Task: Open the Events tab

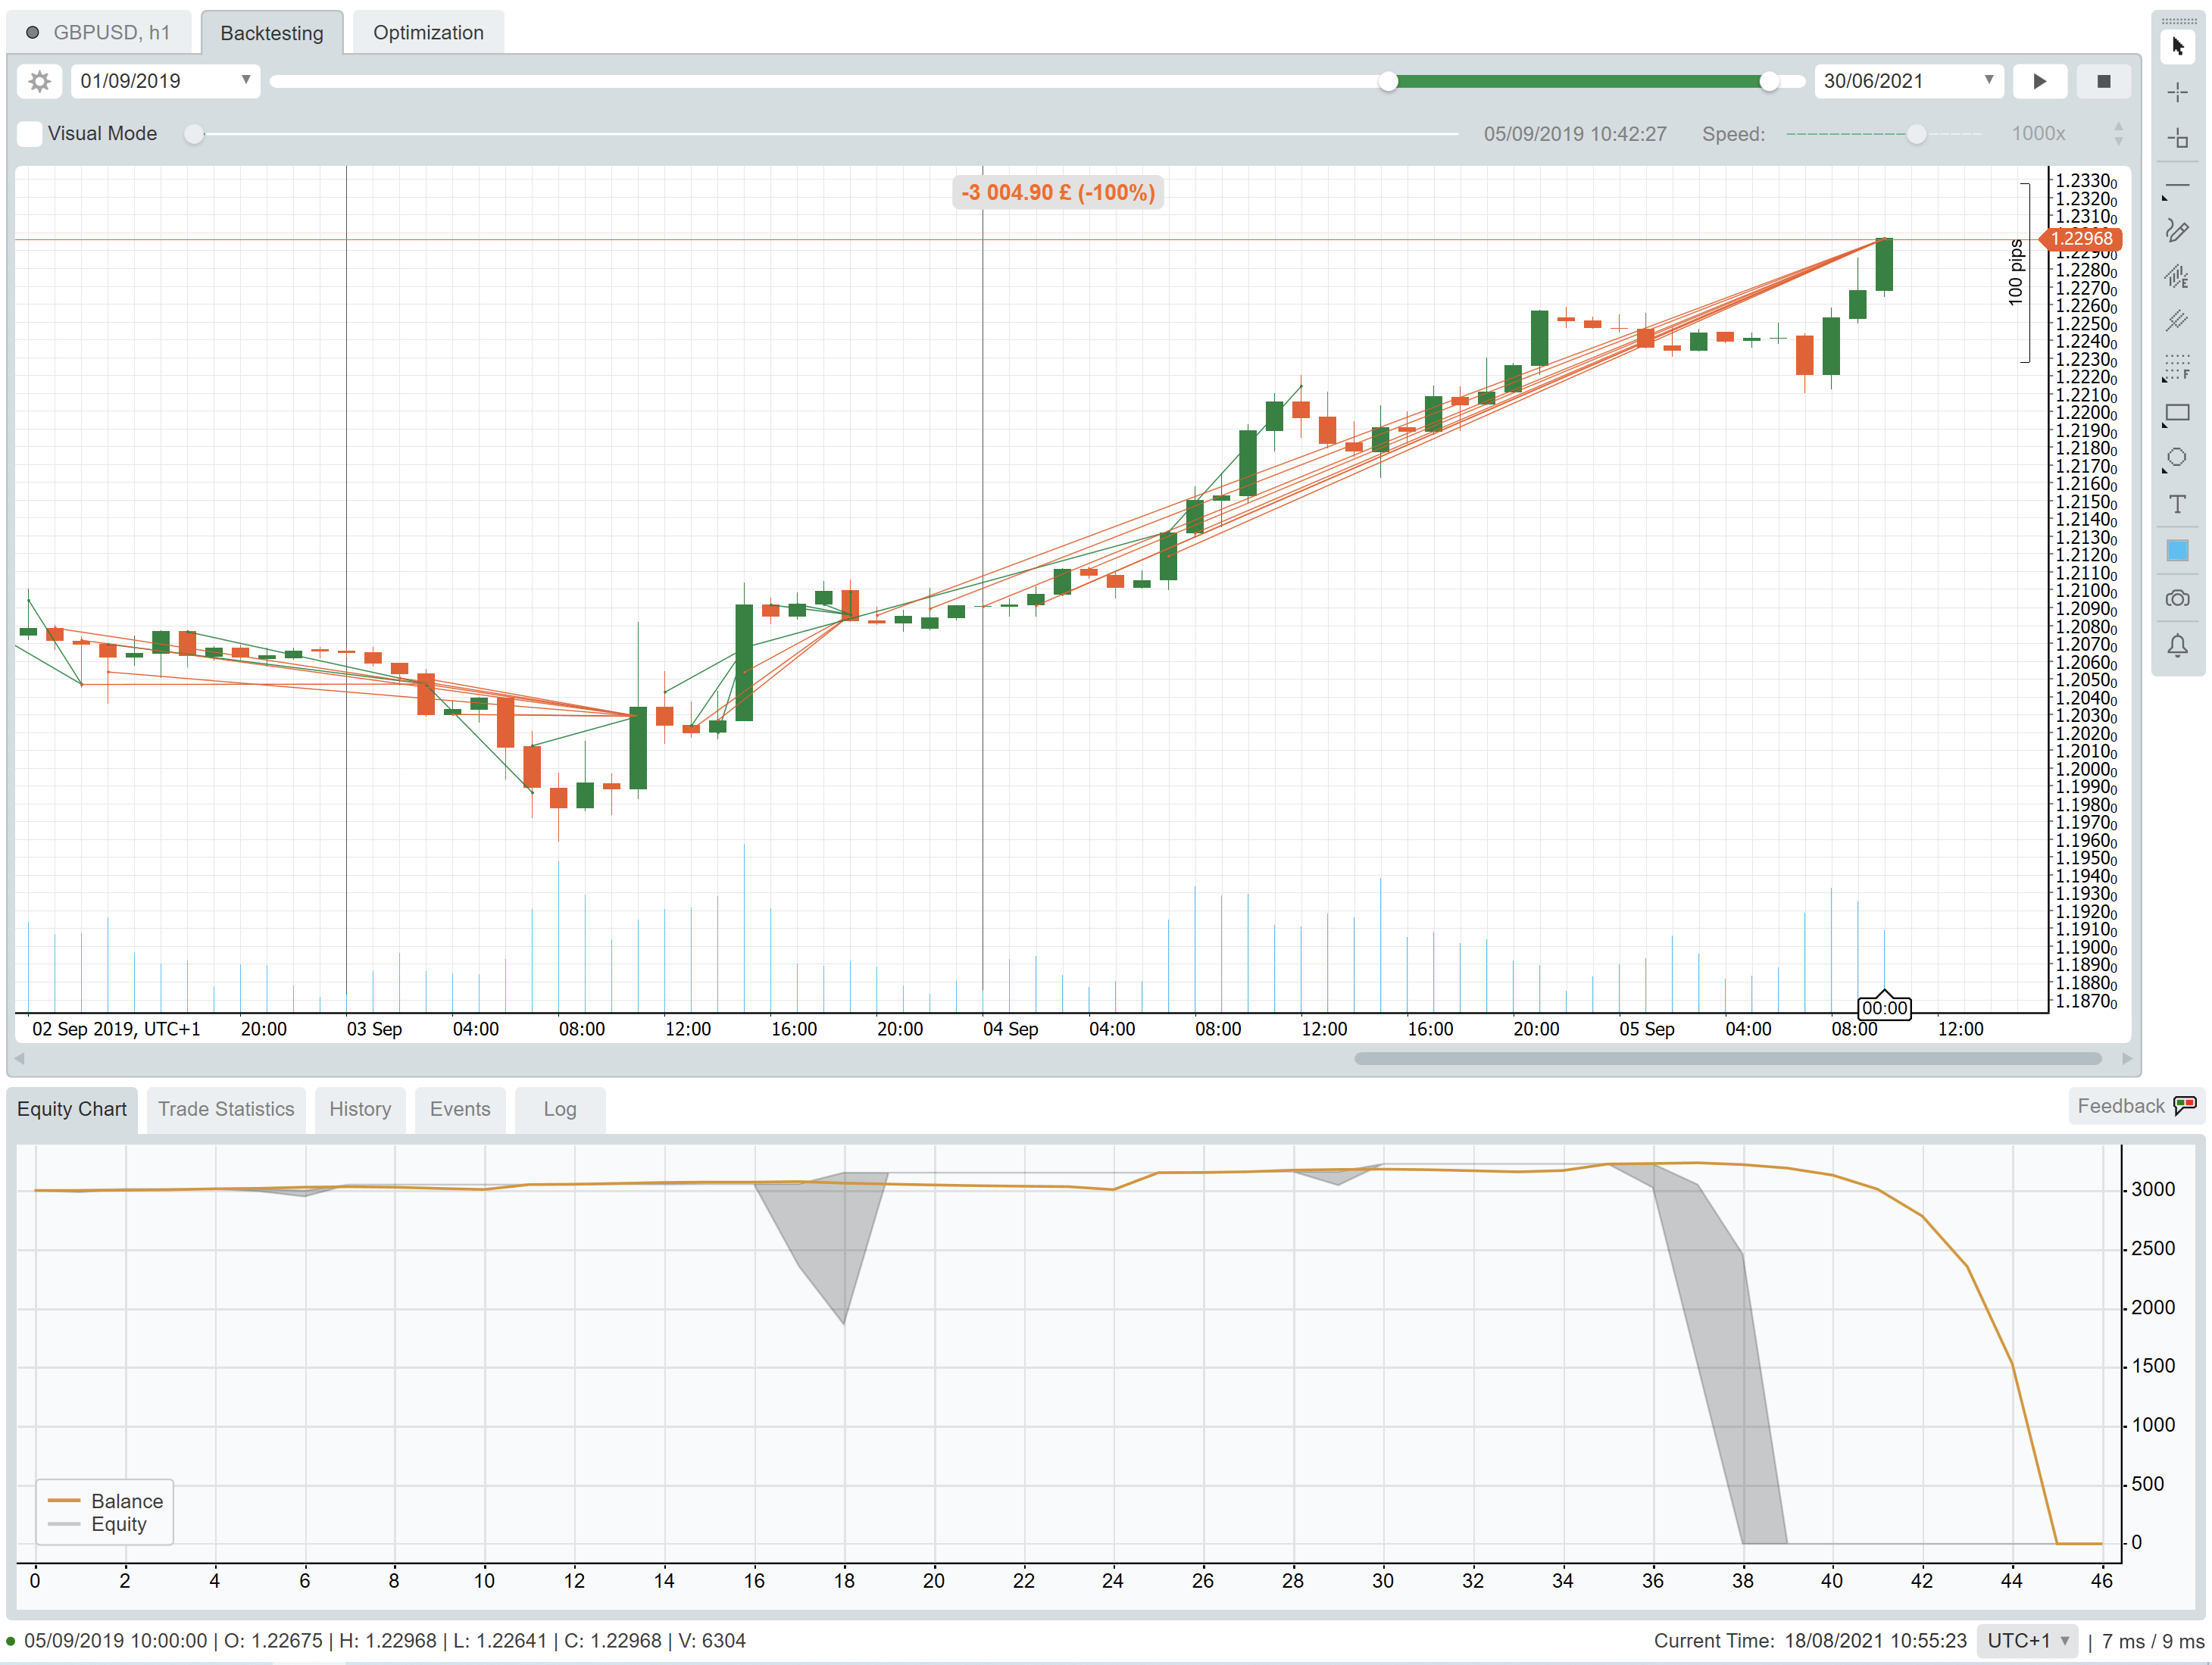Action: point(460,1109)
